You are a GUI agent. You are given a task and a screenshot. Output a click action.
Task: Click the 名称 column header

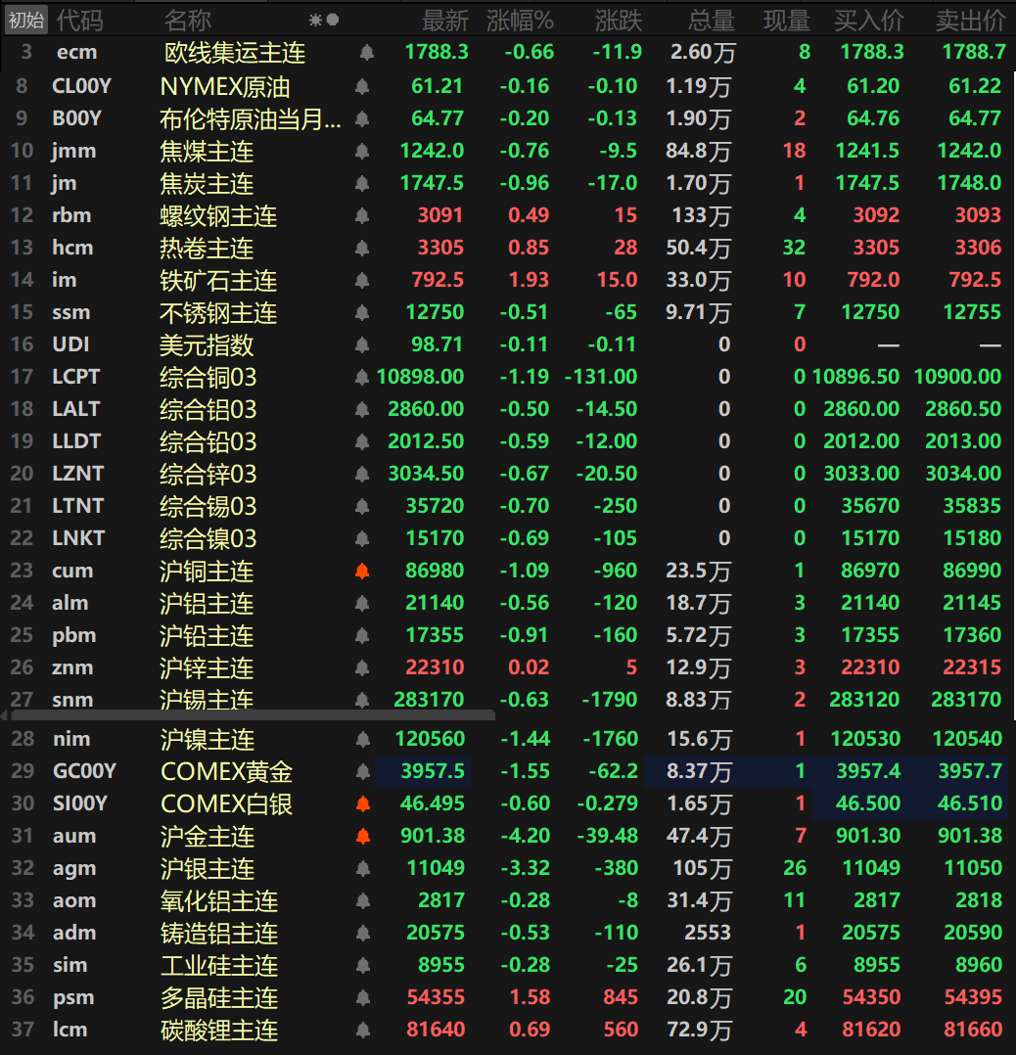click(187, 20)
